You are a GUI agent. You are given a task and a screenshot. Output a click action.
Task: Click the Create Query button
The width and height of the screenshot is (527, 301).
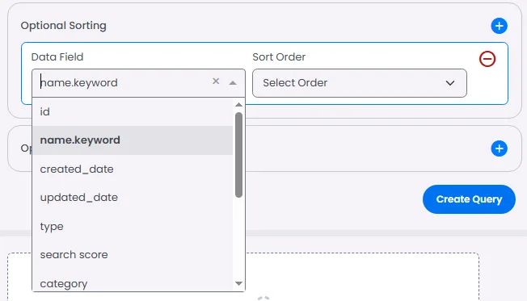point(469,199)
